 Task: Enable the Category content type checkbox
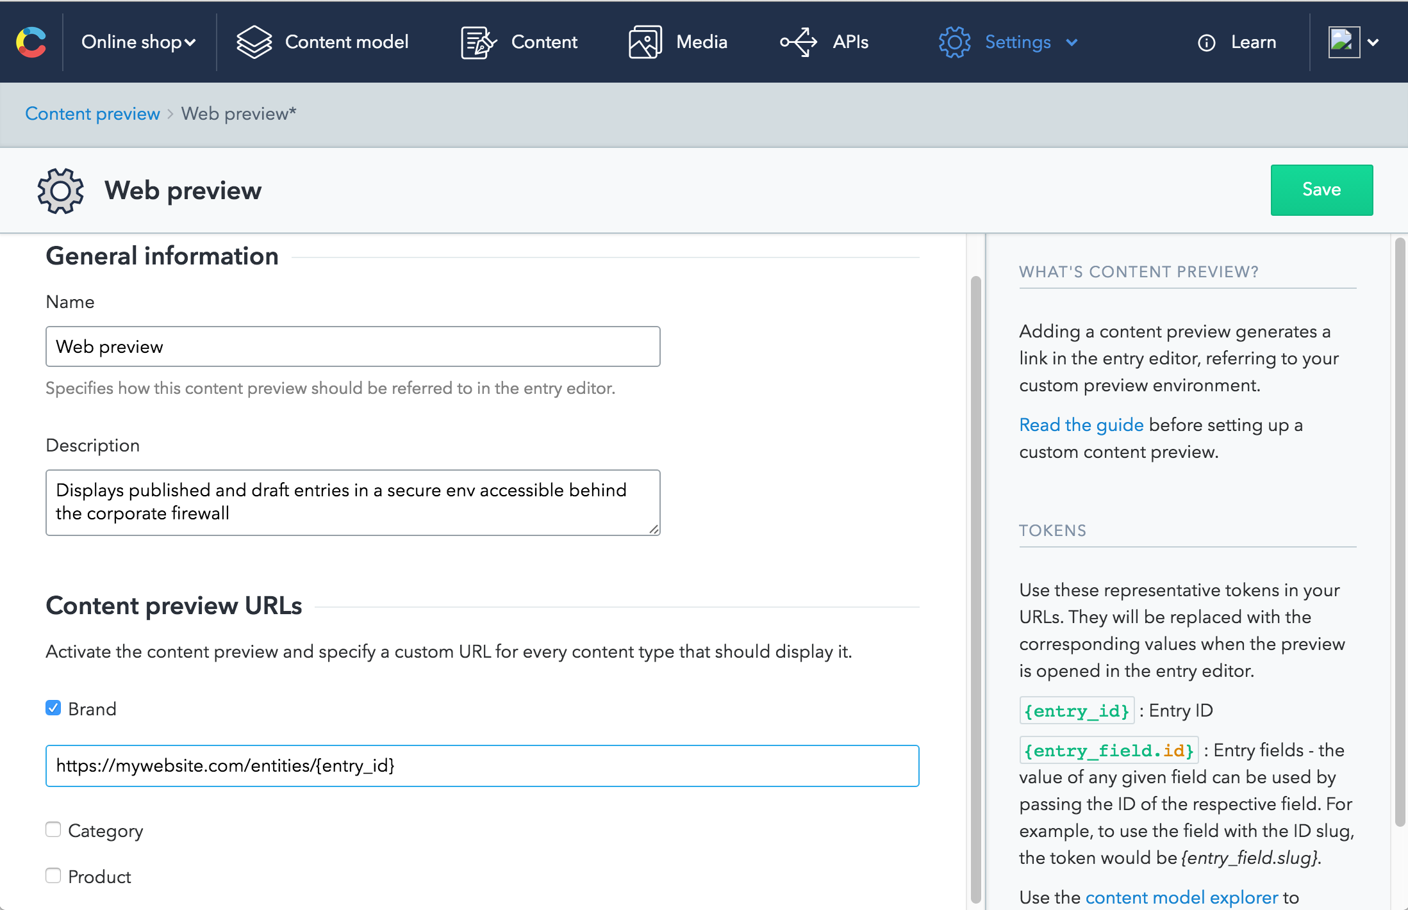click(53, 829)
